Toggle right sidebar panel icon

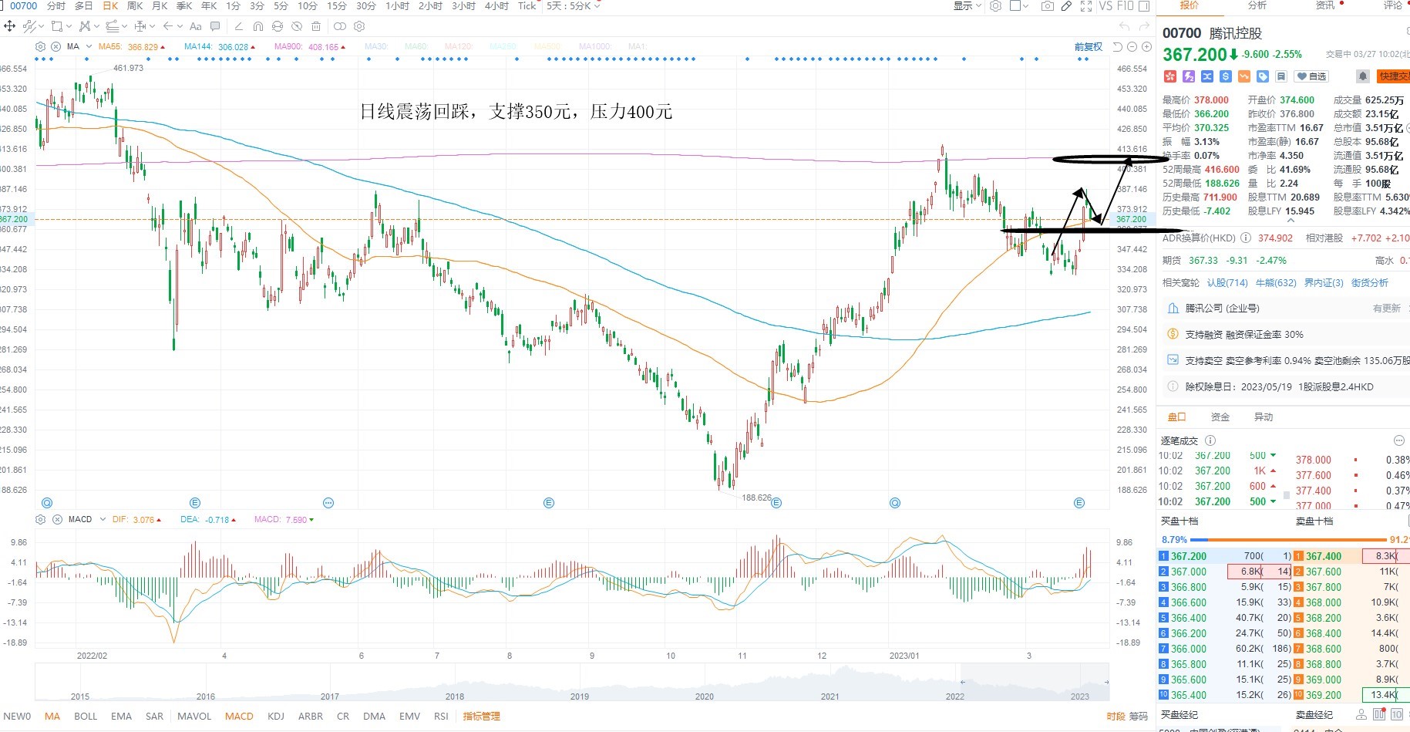pos(1144,6)
